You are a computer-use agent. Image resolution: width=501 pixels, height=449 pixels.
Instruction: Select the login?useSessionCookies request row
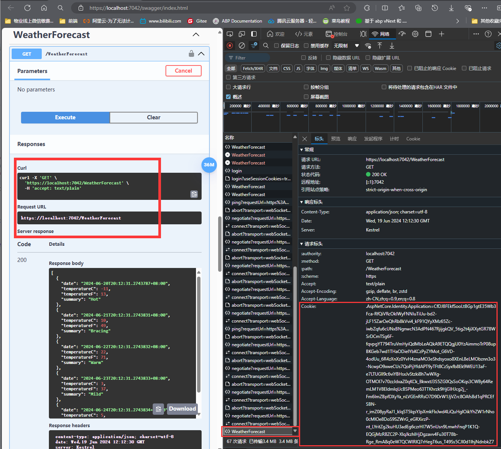(x=258, y=178)
